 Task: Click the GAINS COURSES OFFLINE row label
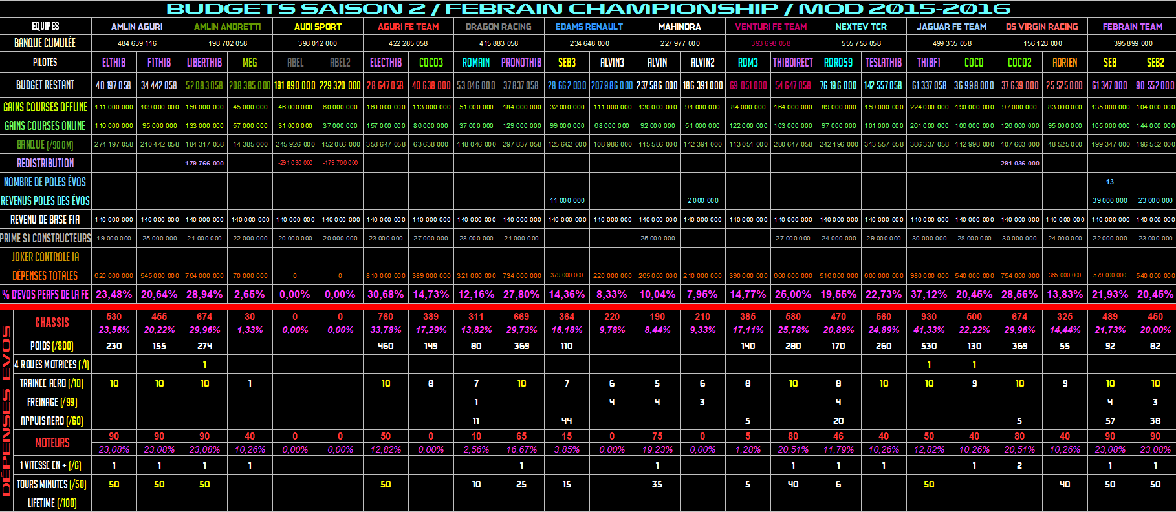click(x=45, y=107)
